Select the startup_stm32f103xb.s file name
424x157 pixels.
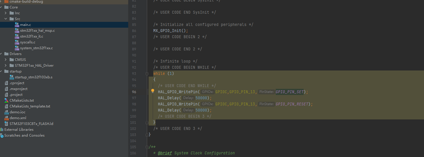34,77
